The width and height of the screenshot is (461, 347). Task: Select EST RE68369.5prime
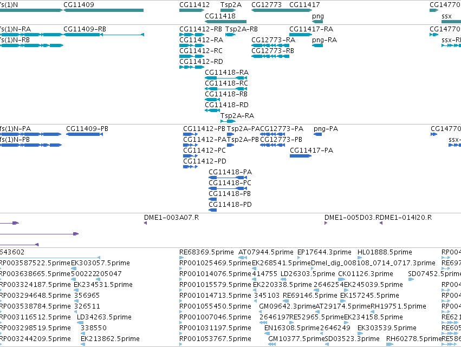[x=207, y=252]
